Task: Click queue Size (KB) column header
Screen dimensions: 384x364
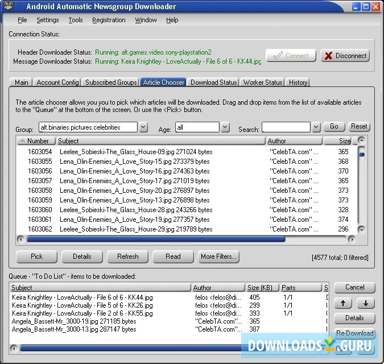Action: click(x=262, y=288)
